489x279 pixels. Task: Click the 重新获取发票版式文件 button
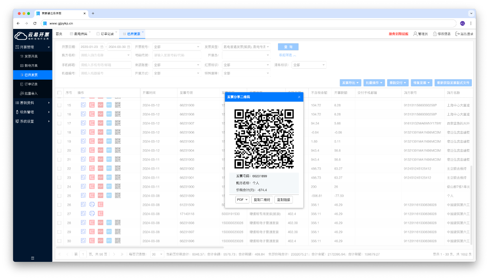click(453, 82)
